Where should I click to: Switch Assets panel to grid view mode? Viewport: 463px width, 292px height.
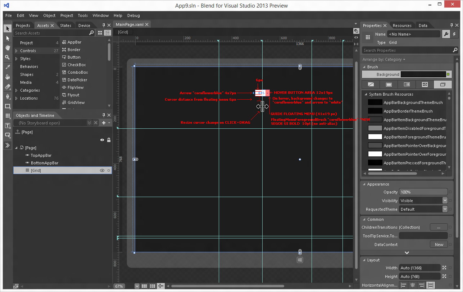point(100,33)
